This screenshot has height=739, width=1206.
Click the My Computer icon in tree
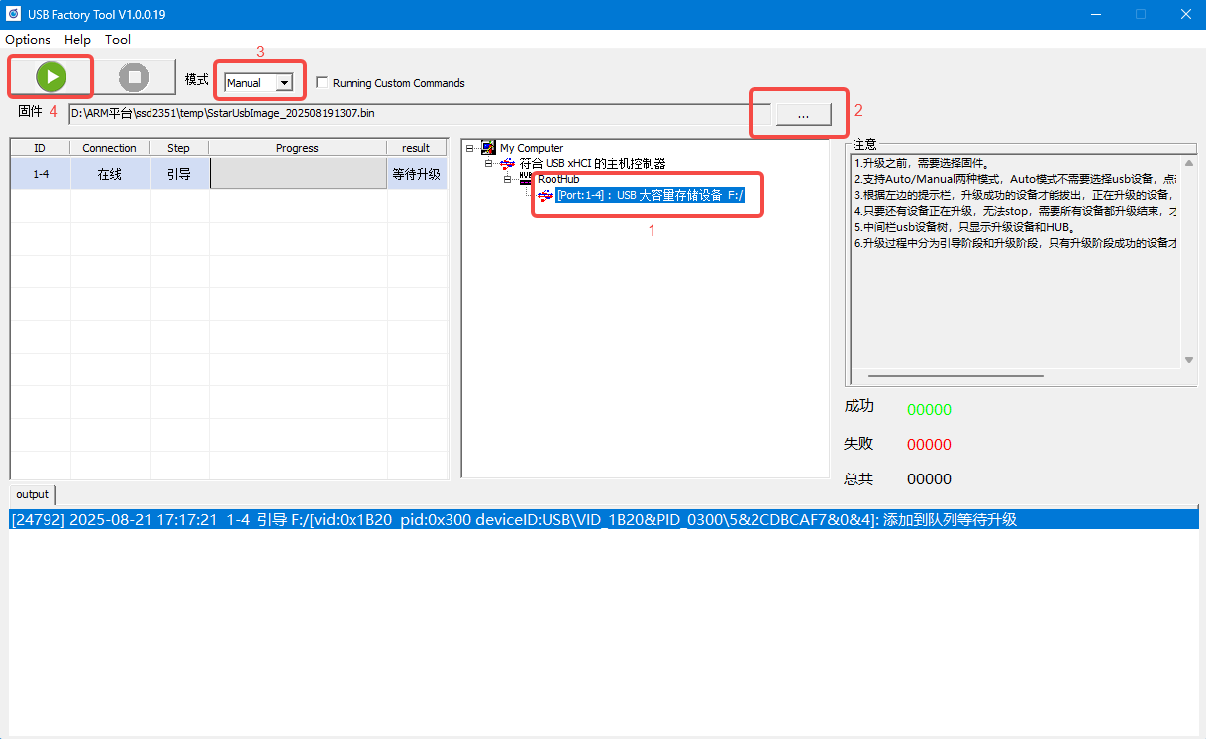point(488,147)
